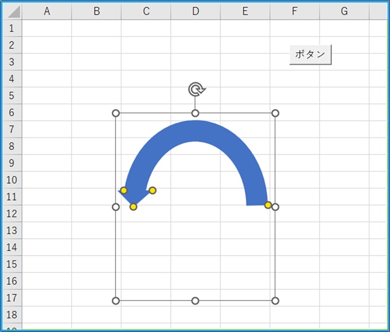
Task: Click the top-right sizing handle of shape
Action: pos(275,113)
